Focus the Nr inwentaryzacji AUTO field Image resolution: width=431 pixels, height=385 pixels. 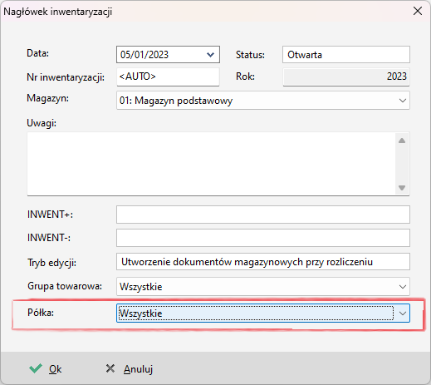click(168, 77)
